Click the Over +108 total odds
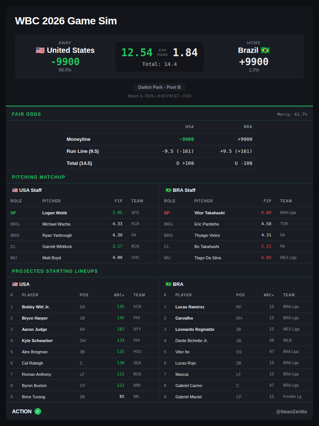 [185, 163]
